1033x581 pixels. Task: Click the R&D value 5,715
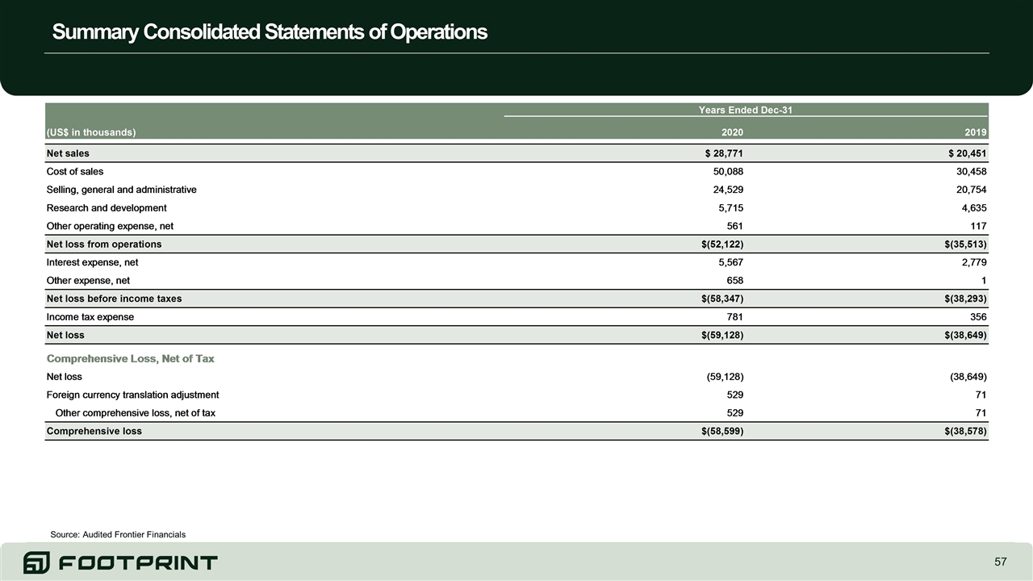pyautogui.click(x=731, y=208)
